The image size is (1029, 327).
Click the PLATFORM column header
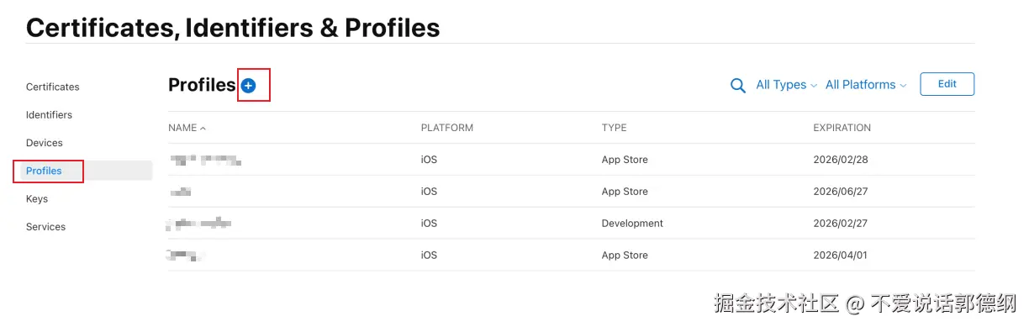point(447,128)
